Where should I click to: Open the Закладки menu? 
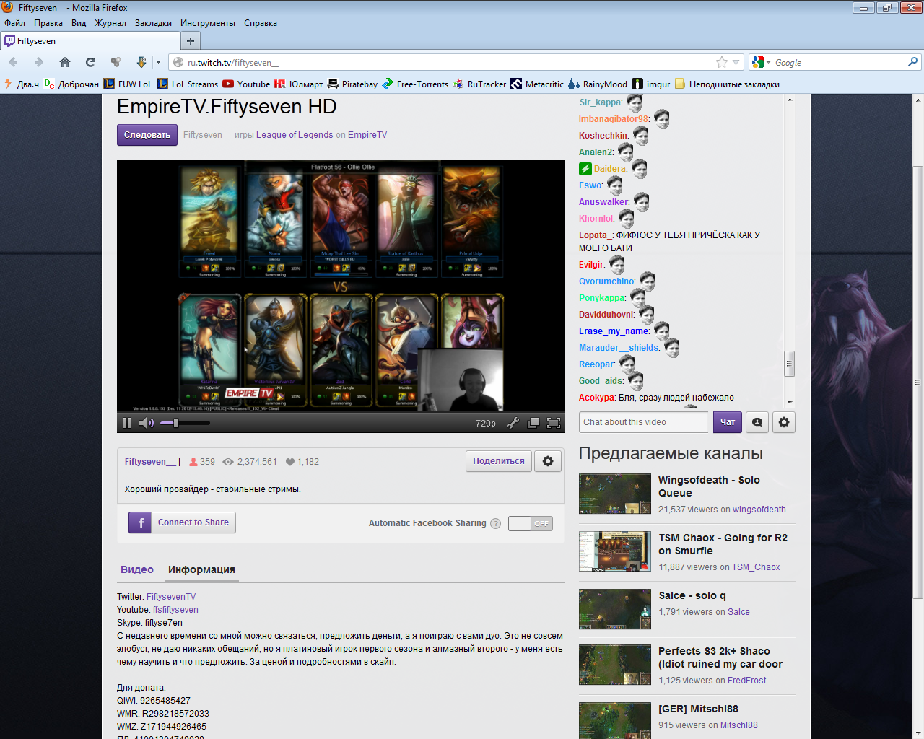tap(153, 23)
